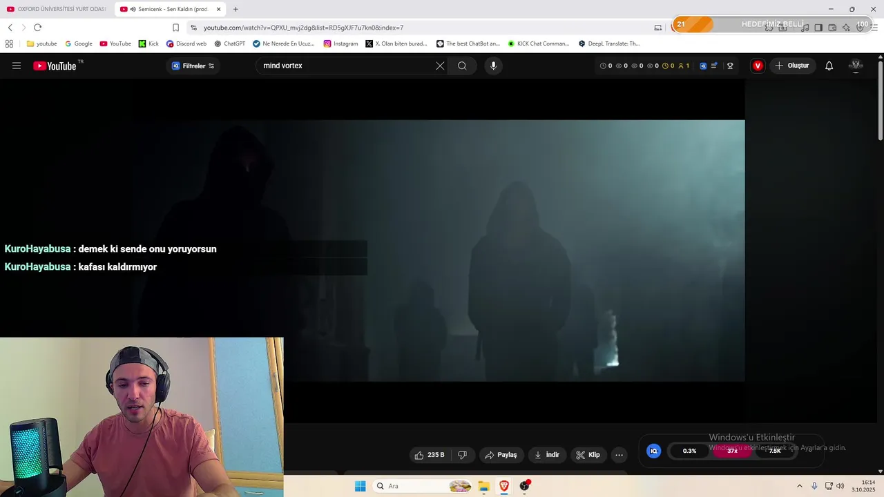Bookmark this page icon
The height and width of the screenshot is (497, 884).
pos(175,28)
